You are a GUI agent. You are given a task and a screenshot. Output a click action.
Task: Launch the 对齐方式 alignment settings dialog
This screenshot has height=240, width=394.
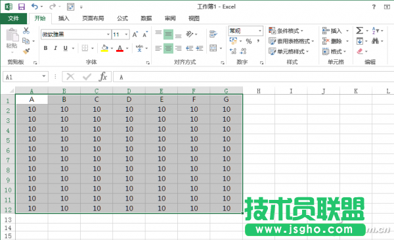tap(223, 62)
